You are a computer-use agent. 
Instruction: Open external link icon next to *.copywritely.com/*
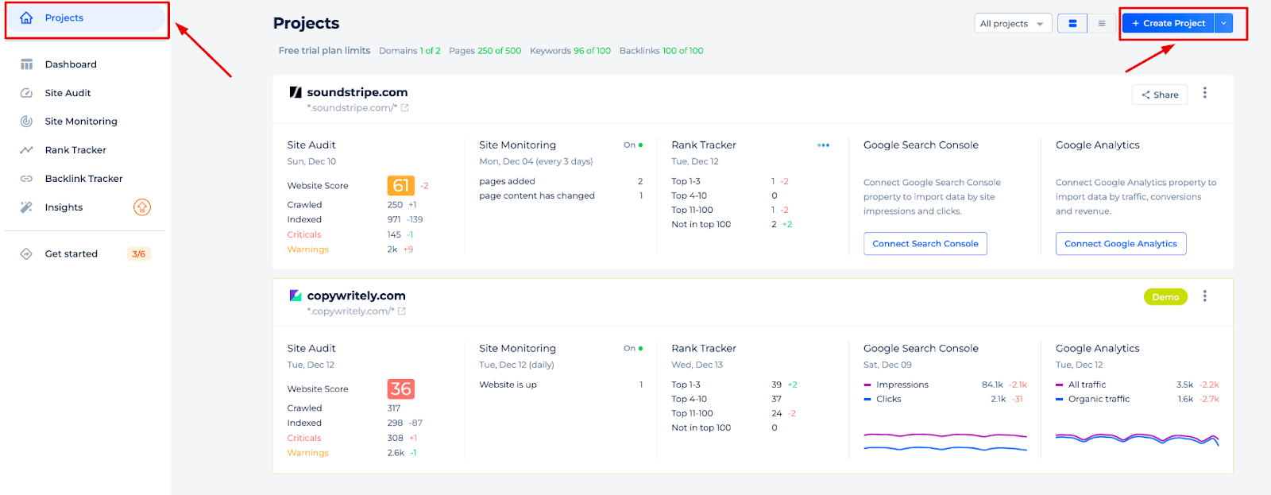[402, 311]
